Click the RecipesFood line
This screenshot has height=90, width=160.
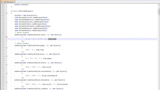pos(31,24)
